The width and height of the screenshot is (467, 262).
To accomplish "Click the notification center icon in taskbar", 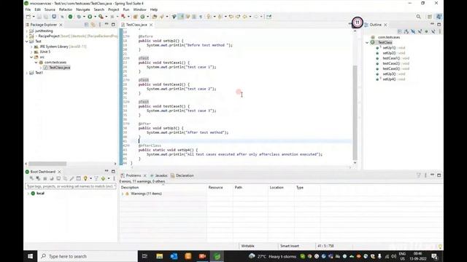I will point(435,256).
